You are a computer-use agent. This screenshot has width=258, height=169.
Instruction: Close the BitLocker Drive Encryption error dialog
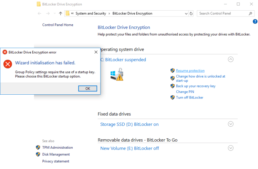[x=96, y=52]
